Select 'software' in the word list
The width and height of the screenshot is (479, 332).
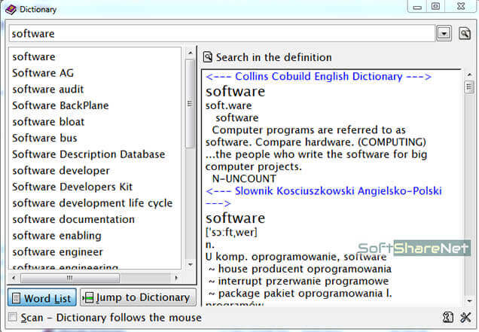pyautogui.click(x=34, y=56)
